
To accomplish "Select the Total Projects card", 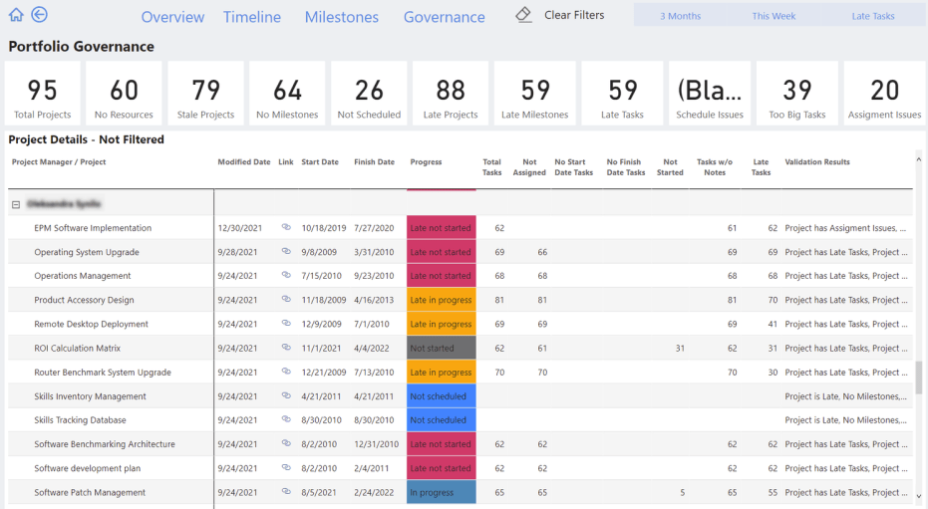I will click(43, 94).
